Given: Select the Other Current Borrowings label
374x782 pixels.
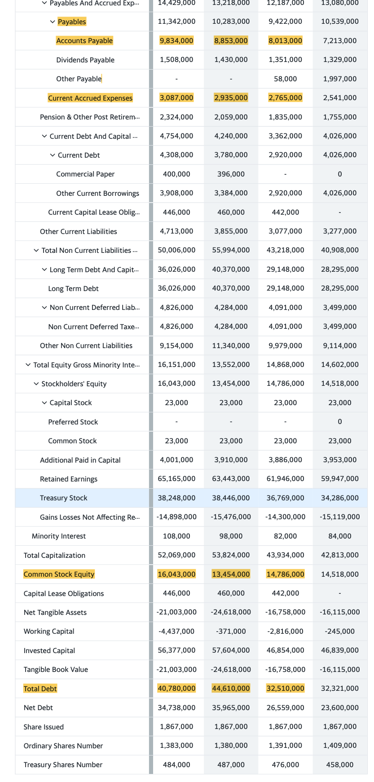Looking at the screenshot, I should 97,193.
